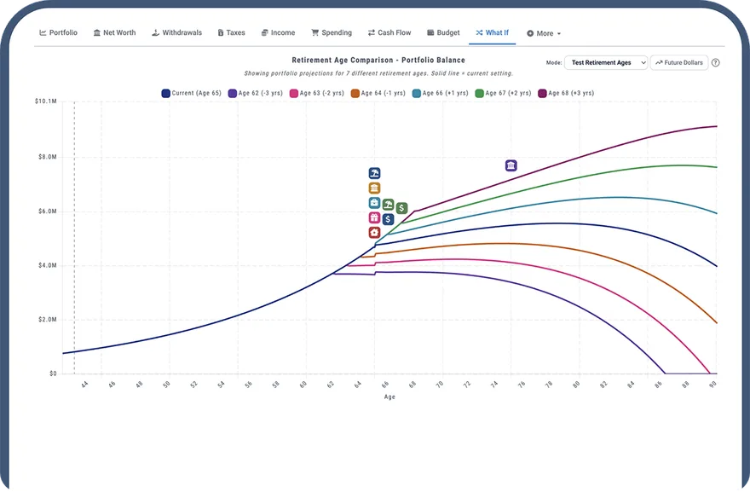Open the help question mark icon
750x492 pixels.
pos(716,63)
